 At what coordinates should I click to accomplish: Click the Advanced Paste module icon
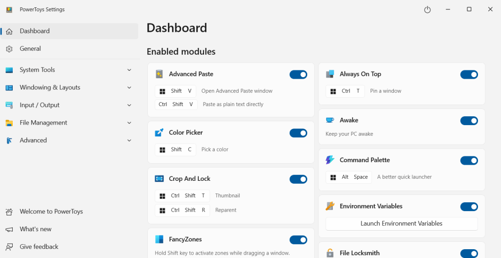coord(159,74)
